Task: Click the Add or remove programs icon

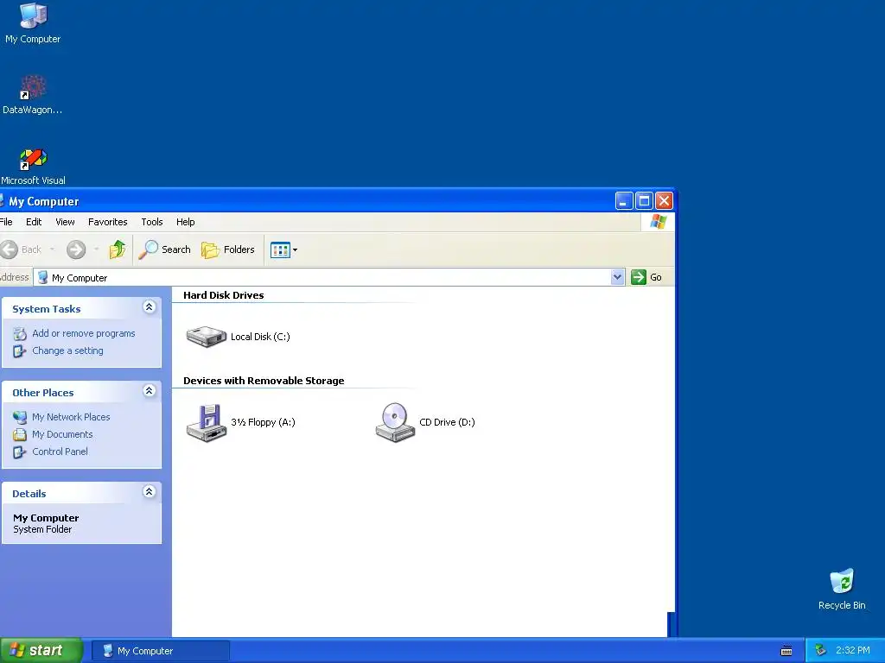Action: point(20,334)
